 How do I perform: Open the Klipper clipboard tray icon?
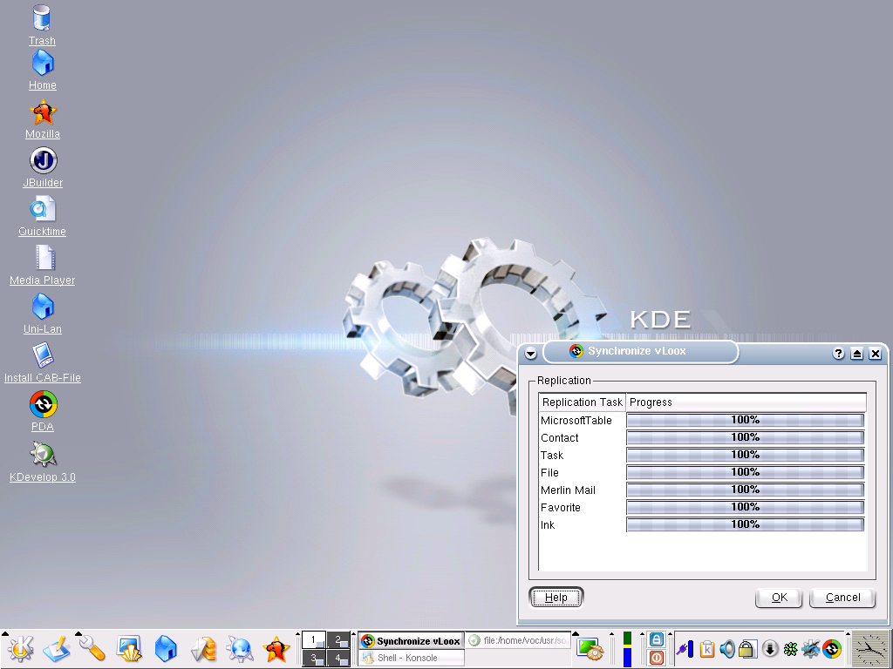[706, 649]
